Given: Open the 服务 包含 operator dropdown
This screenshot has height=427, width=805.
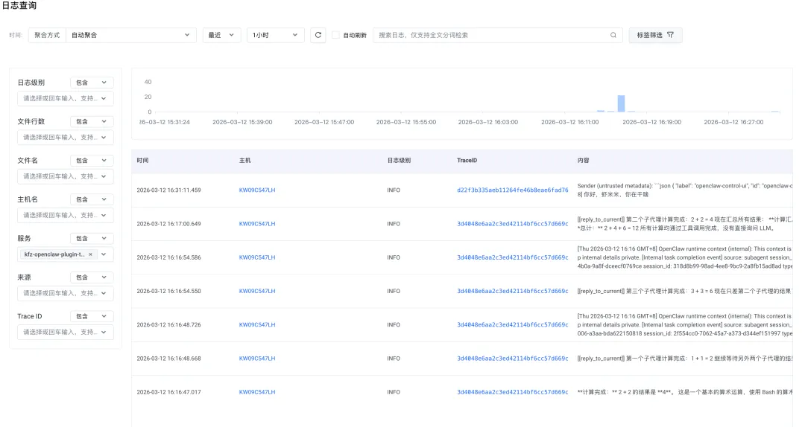Looking at the screenshot, I should point(92,238).
